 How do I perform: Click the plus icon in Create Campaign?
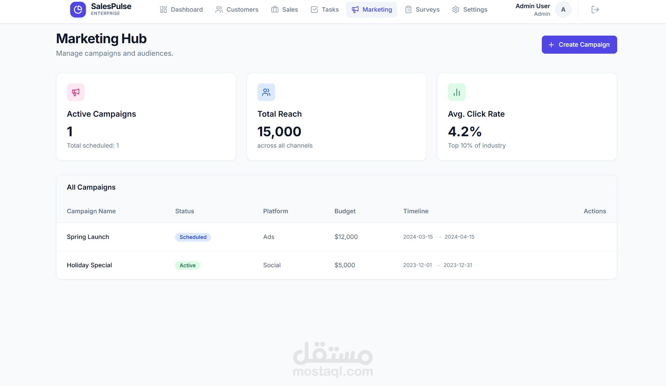coord(551,45)
